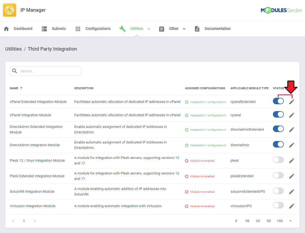Go to previous page arrow
This screenshot has width=305, height=233.
pyautogui.click(x=13, y=221)
